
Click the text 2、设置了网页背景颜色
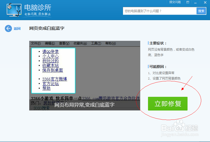[x=164, y=78]
